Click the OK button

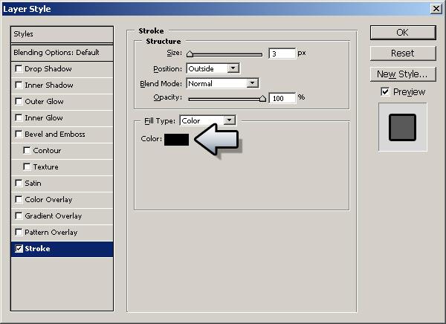pyautogui.click(x=403, y=33)
